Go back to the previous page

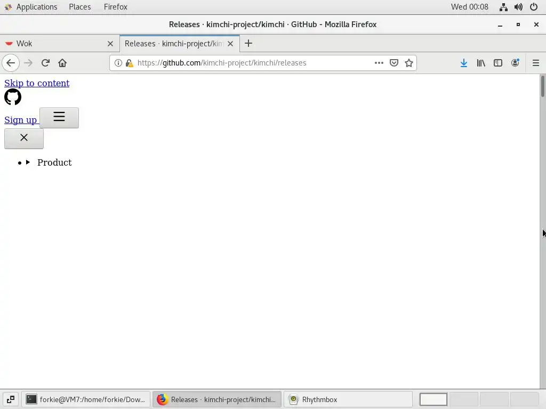11,63
